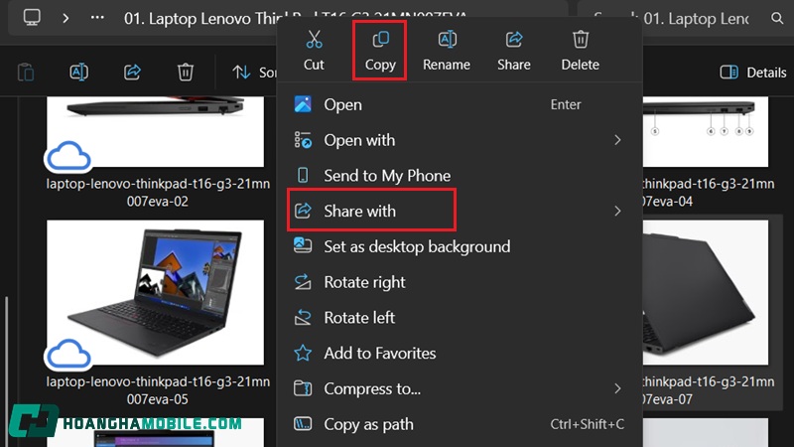Viewport: 794px width, 447px height.
Task: Click the file name ending 7eva-04
Action: (709, 192)
